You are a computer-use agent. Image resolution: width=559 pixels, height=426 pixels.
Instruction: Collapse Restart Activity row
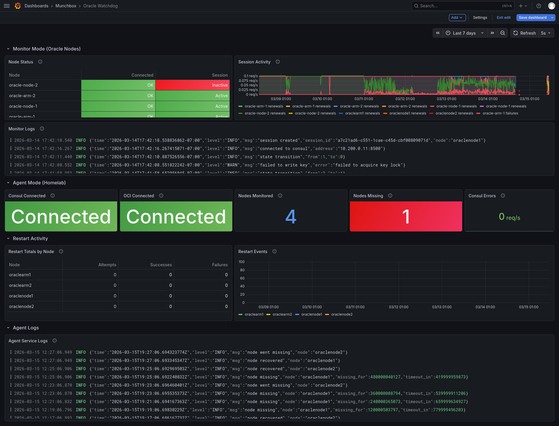(x=8, y=239)
